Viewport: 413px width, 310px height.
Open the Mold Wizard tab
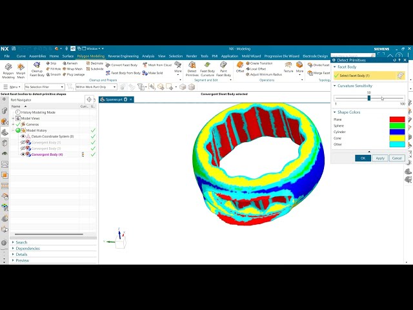click(x=251, y=56)
